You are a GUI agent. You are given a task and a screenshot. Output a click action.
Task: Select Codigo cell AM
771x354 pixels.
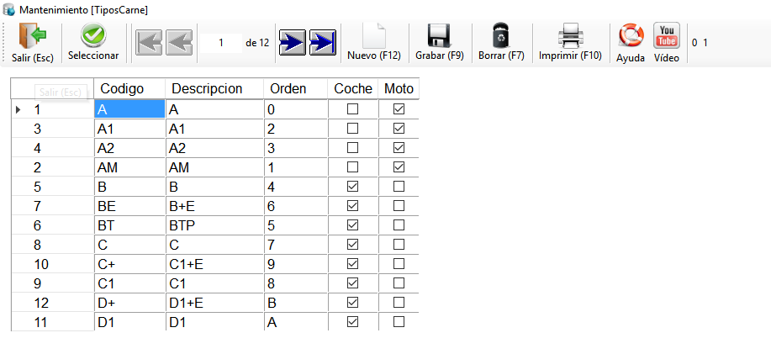tap(129, 167)
